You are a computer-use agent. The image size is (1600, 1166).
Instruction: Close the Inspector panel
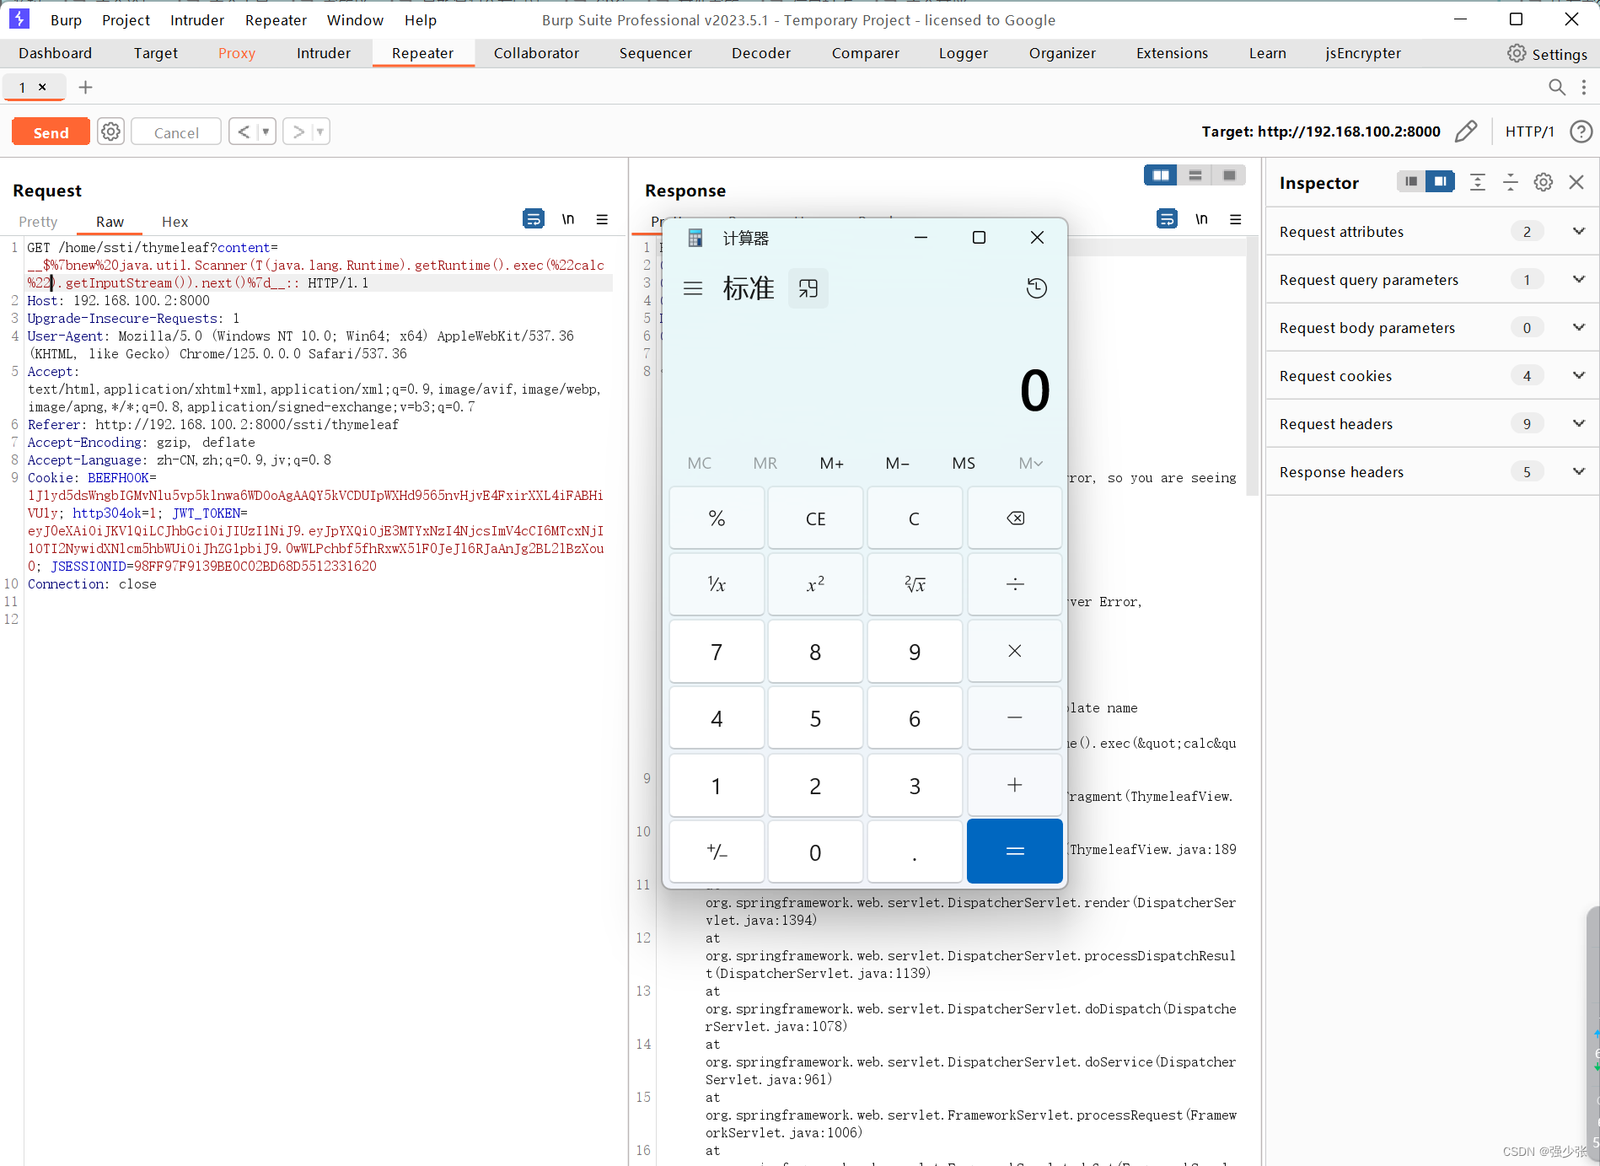coord(1576,182)
